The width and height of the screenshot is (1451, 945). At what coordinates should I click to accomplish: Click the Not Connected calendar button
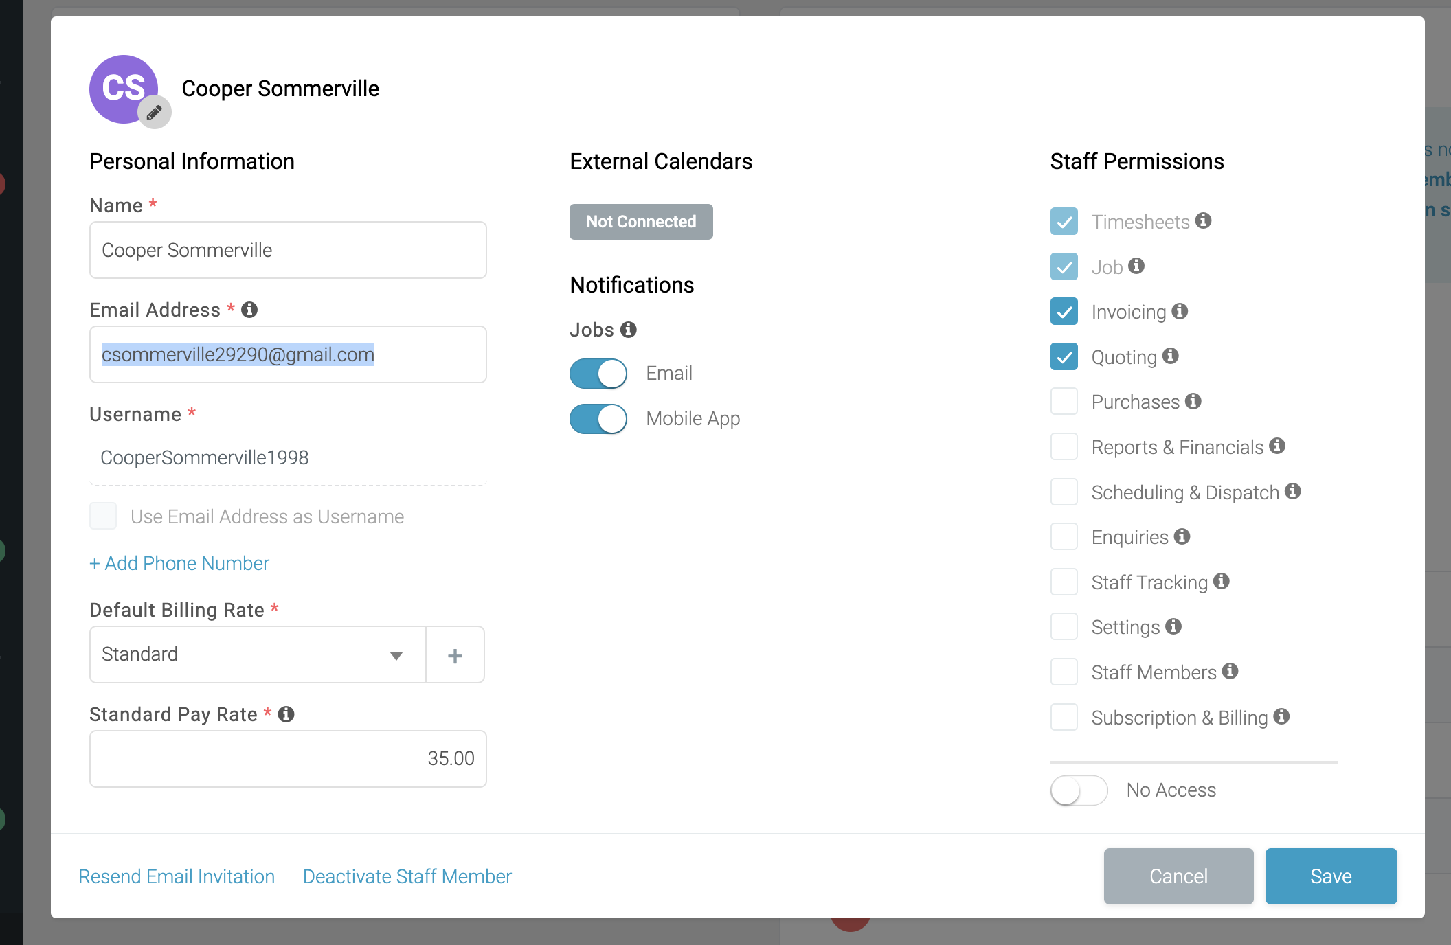click(640, 222)
